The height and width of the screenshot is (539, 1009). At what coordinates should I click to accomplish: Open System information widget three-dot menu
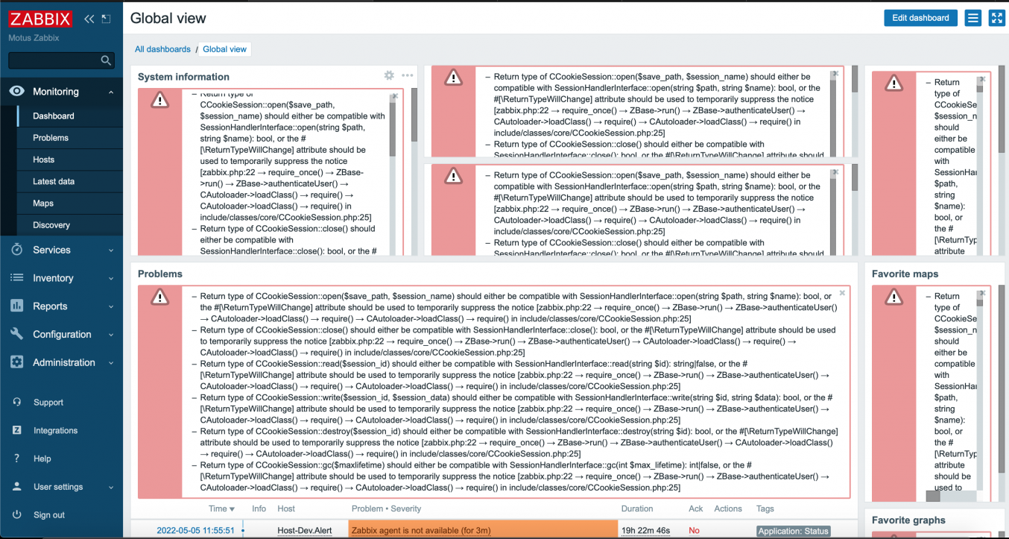pos(407,75)
